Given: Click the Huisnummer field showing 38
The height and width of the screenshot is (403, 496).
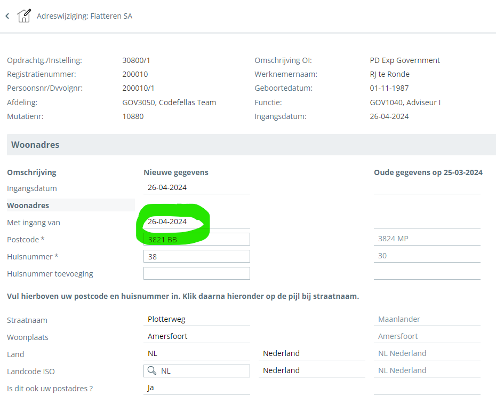Looking at the screenshot, I should coord(196,256).
